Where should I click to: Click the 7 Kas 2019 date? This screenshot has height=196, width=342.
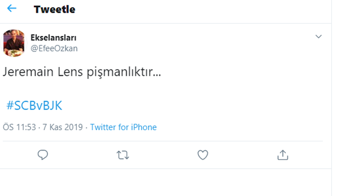pyautogui.click(x=63, y=127)
